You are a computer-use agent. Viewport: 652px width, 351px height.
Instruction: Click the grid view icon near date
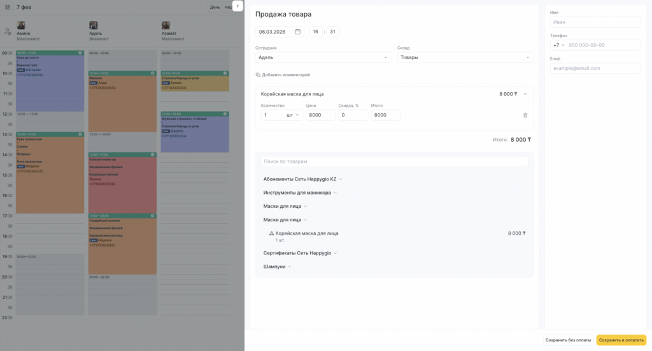[8, 7]
